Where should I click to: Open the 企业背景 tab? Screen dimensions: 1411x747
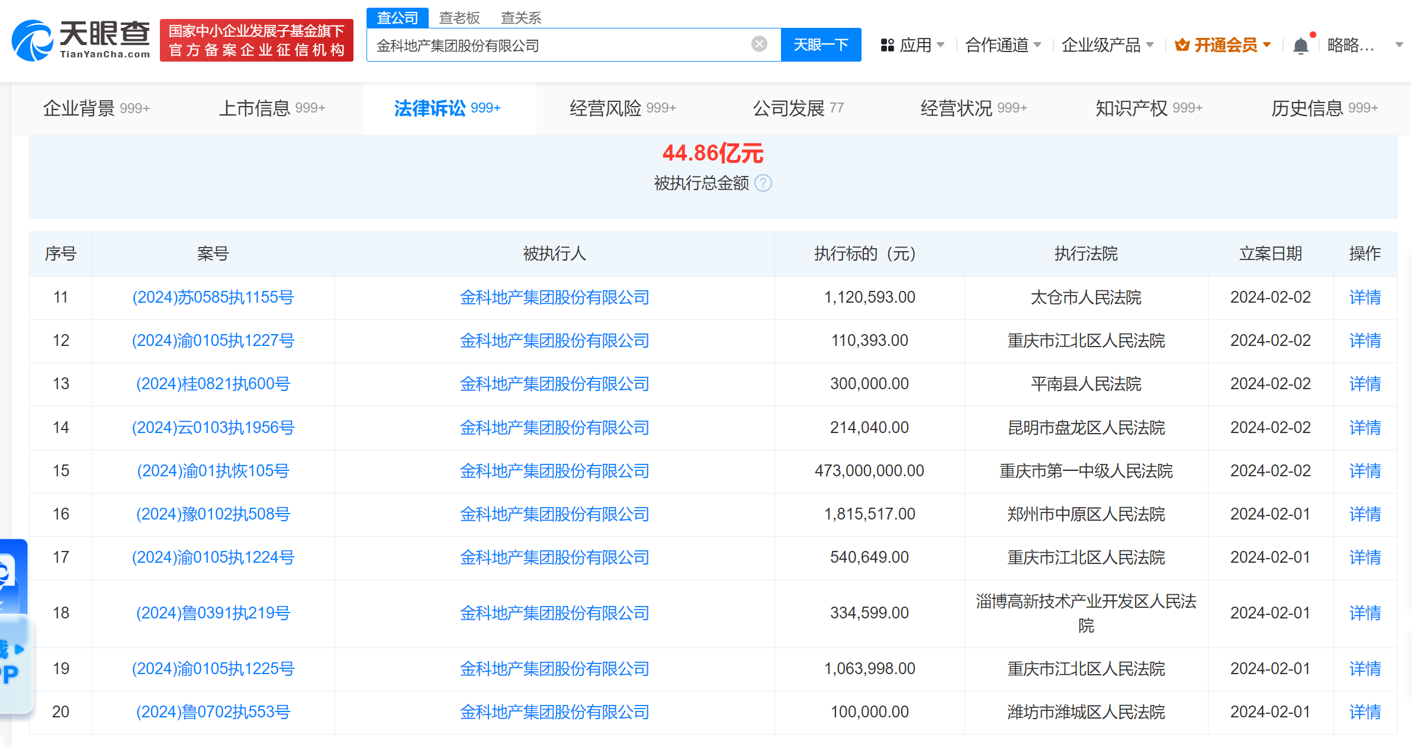coord(97,108)
